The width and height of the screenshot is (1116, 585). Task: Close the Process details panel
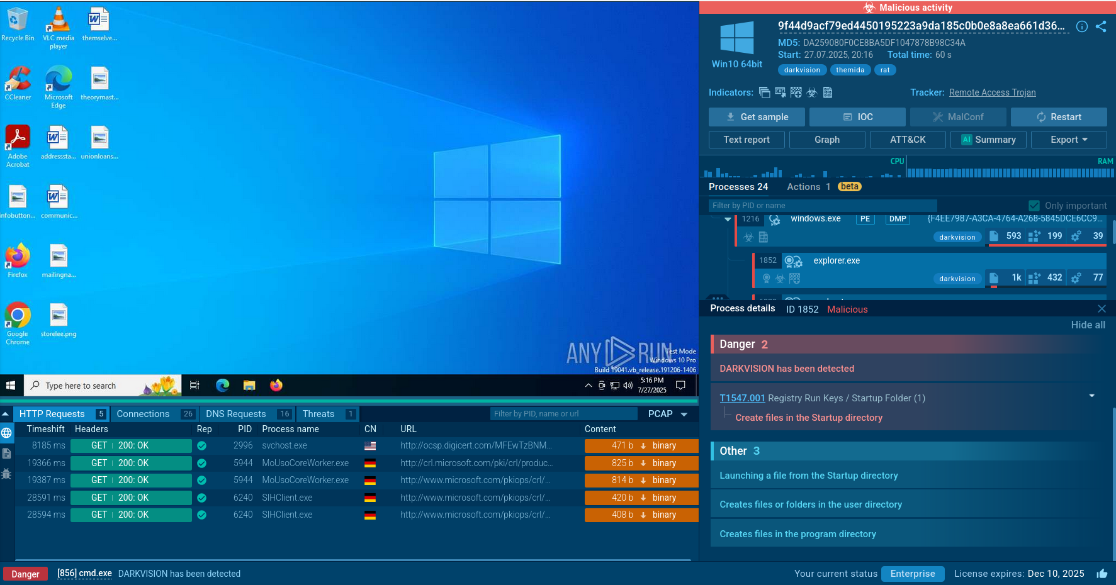pyautogui.click(x=1102, y=309)
